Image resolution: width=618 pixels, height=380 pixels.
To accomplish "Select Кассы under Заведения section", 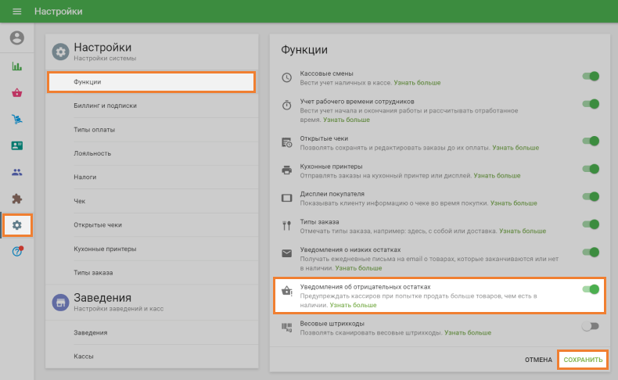I will 84,357.
